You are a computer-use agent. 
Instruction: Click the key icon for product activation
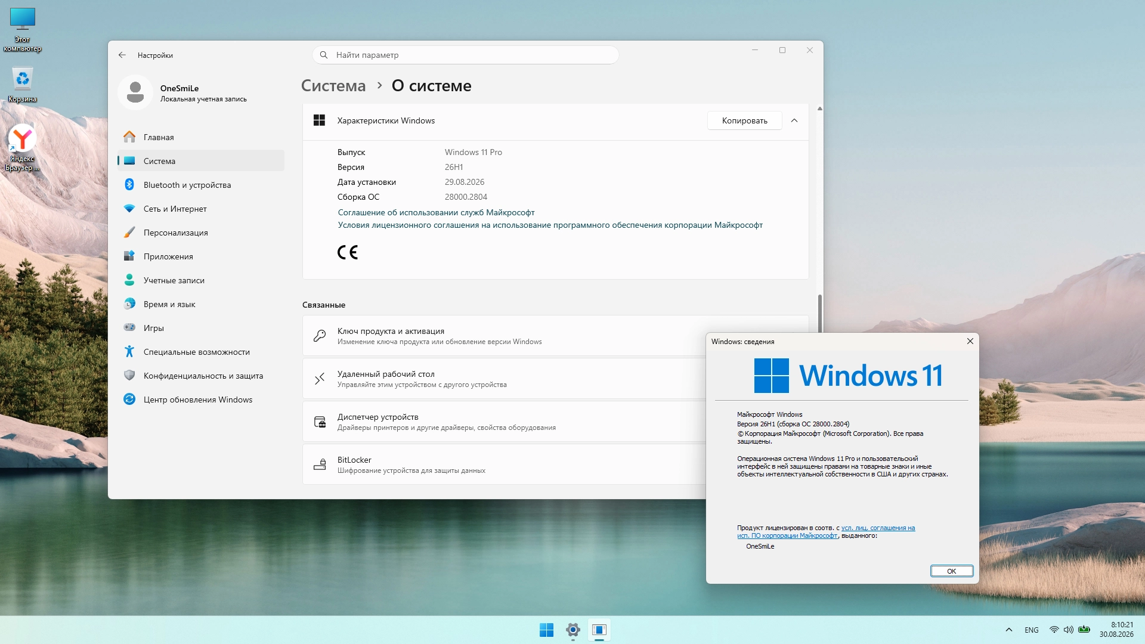click(x=320, y=336)
